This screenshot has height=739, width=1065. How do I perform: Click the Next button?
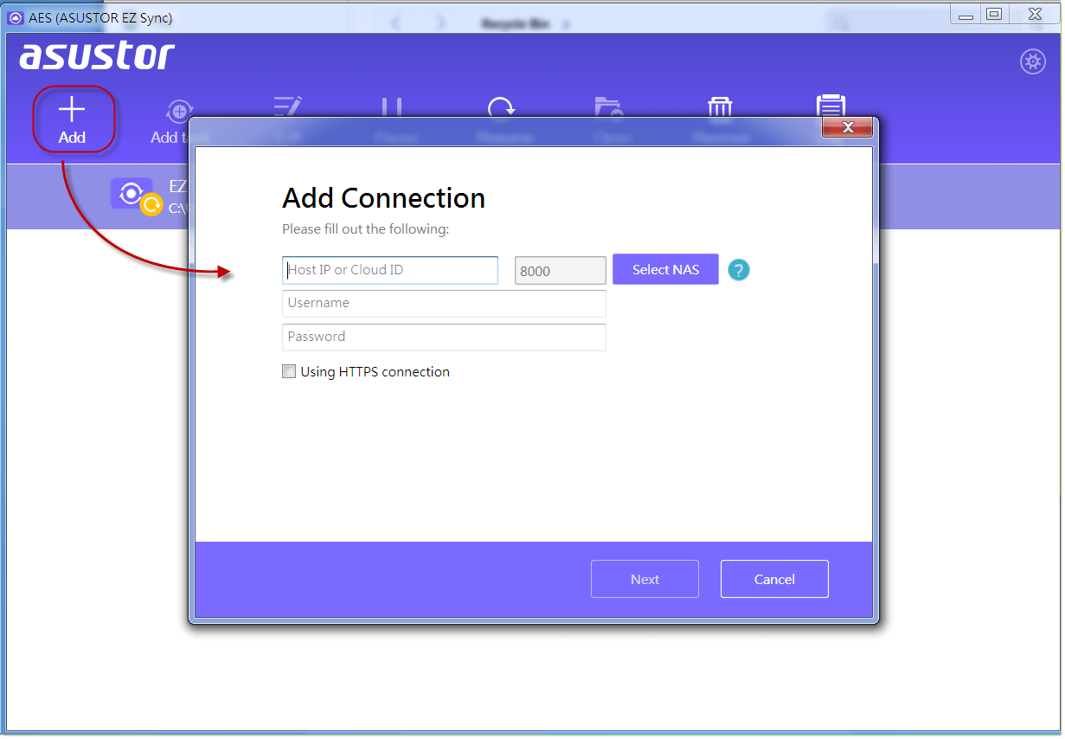click(645, 579)
